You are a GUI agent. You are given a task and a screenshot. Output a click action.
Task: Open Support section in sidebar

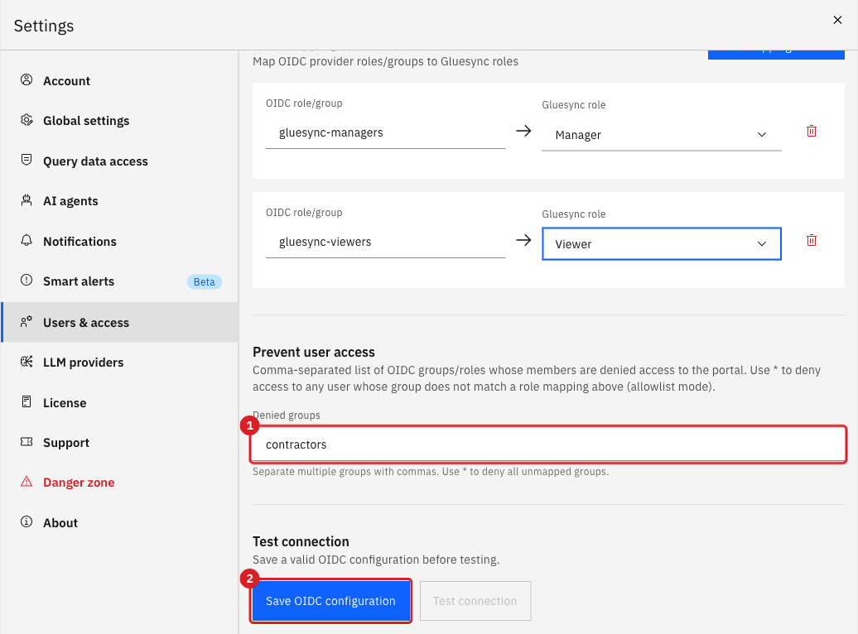119,443
